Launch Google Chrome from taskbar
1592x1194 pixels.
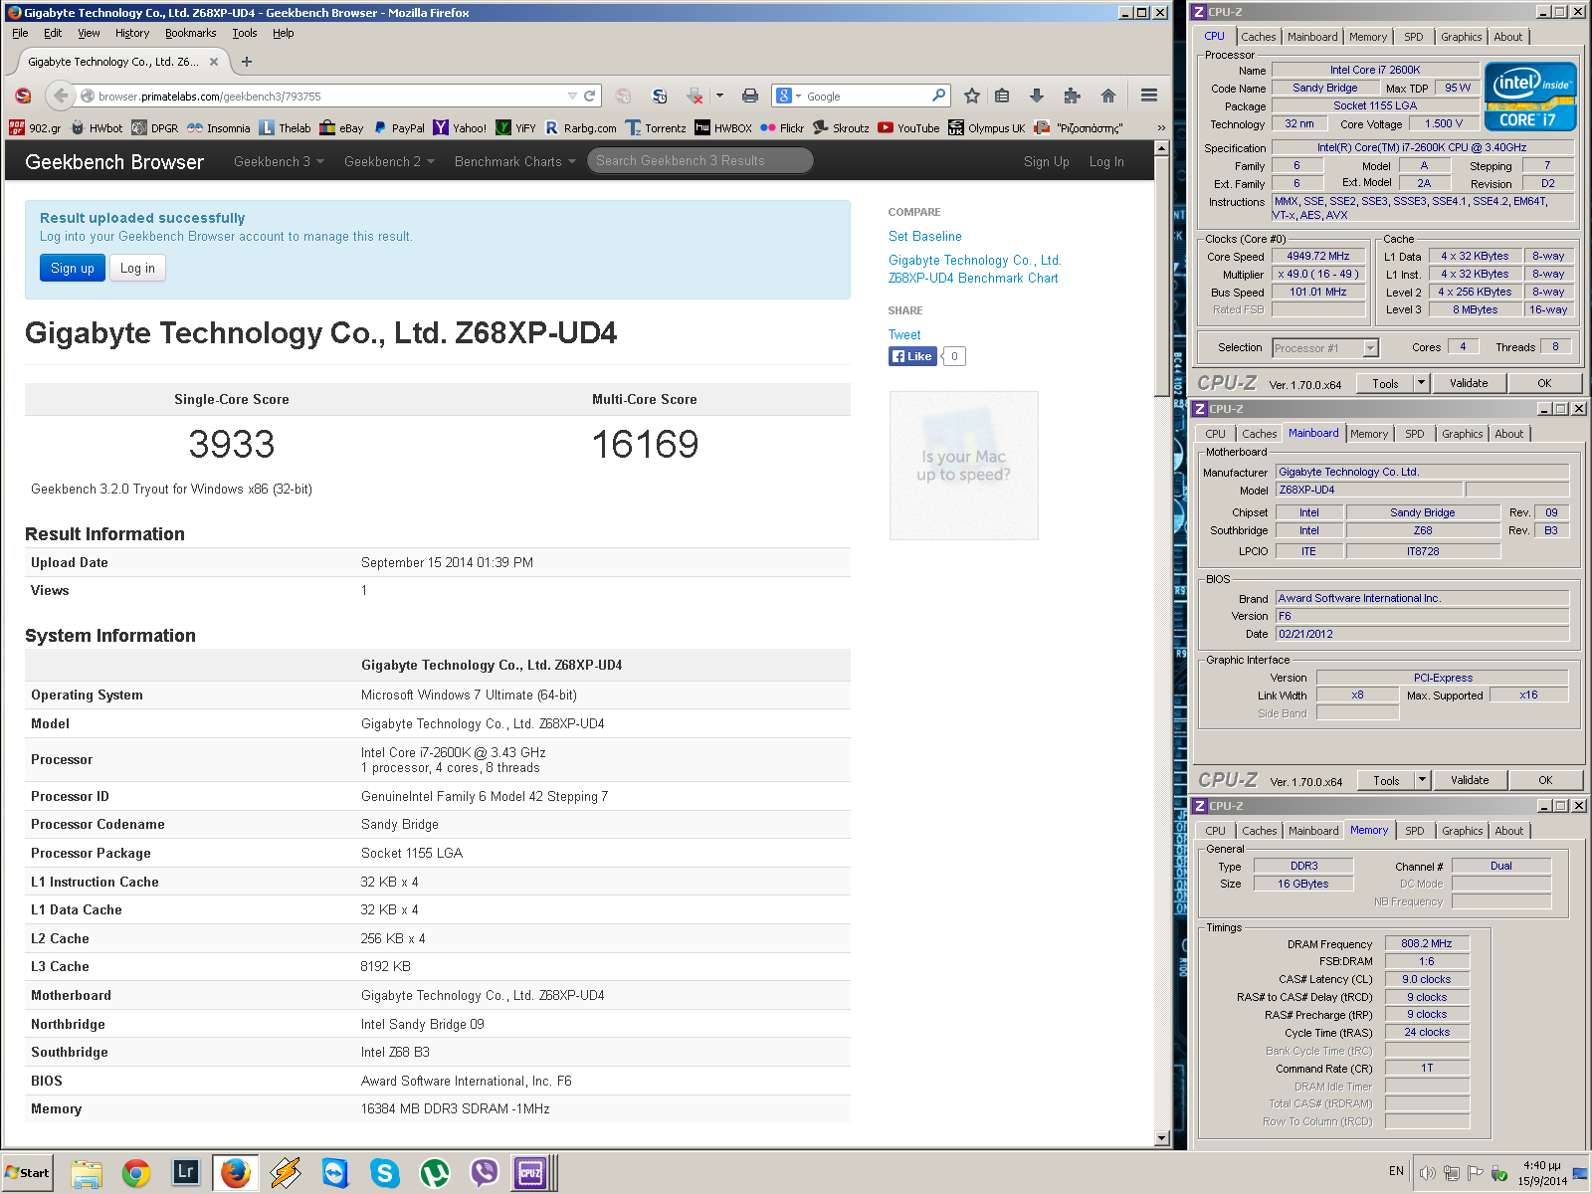(x=136, y=1173)
